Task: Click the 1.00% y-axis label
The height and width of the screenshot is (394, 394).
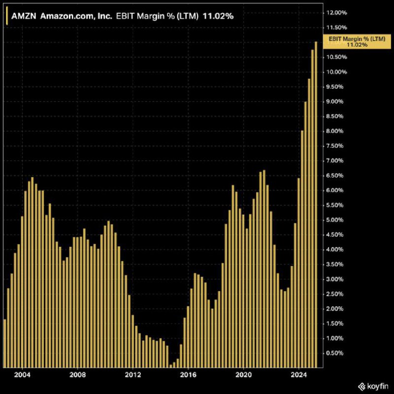Action: pyautogui.click(x=335, y=338)
